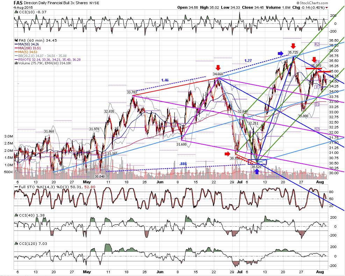Click the 33.000 low price label
Screen dimensions: 345x276
pyautogui.click(x=303, y=116)
